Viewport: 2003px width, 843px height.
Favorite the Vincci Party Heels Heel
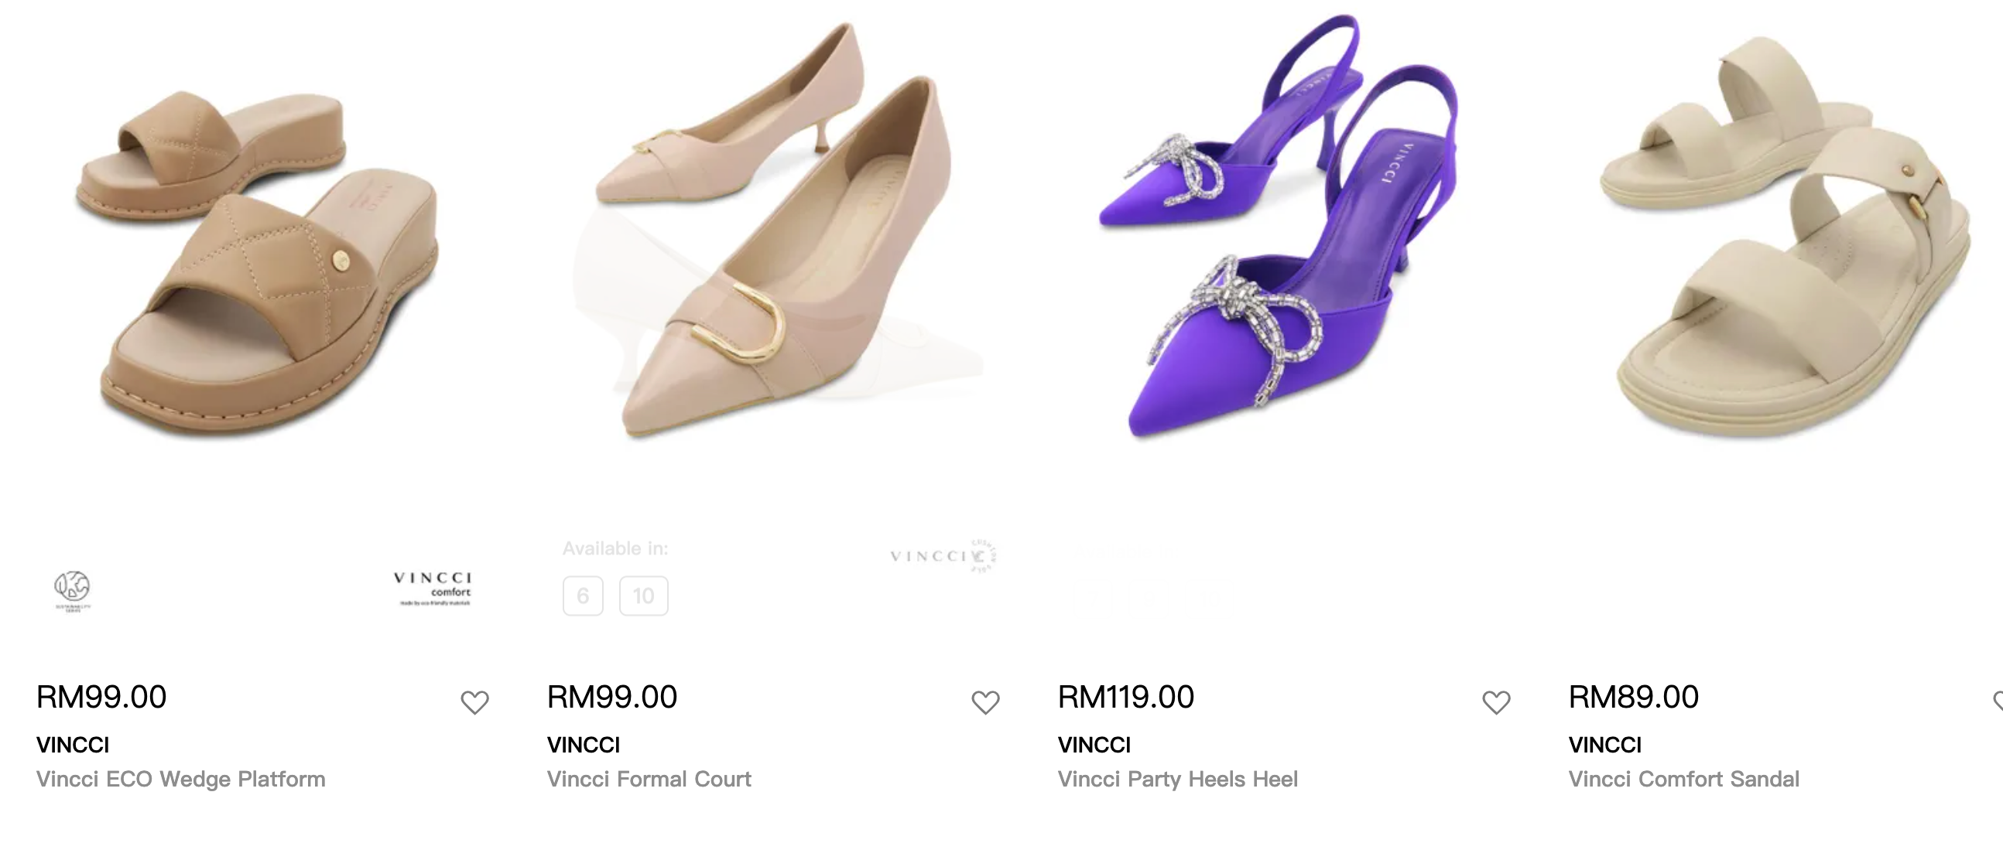pos(1496,702)
